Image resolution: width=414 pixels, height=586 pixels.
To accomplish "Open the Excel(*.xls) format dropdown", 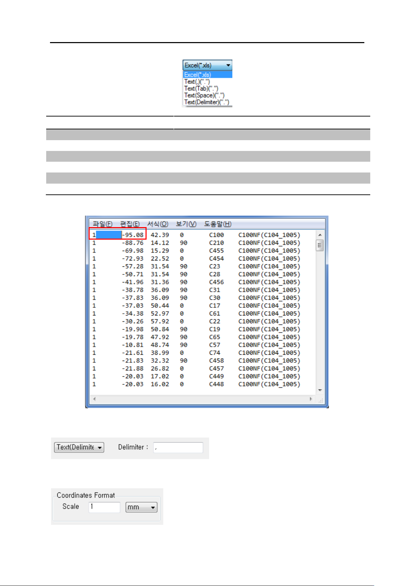I will click(207, 65).
